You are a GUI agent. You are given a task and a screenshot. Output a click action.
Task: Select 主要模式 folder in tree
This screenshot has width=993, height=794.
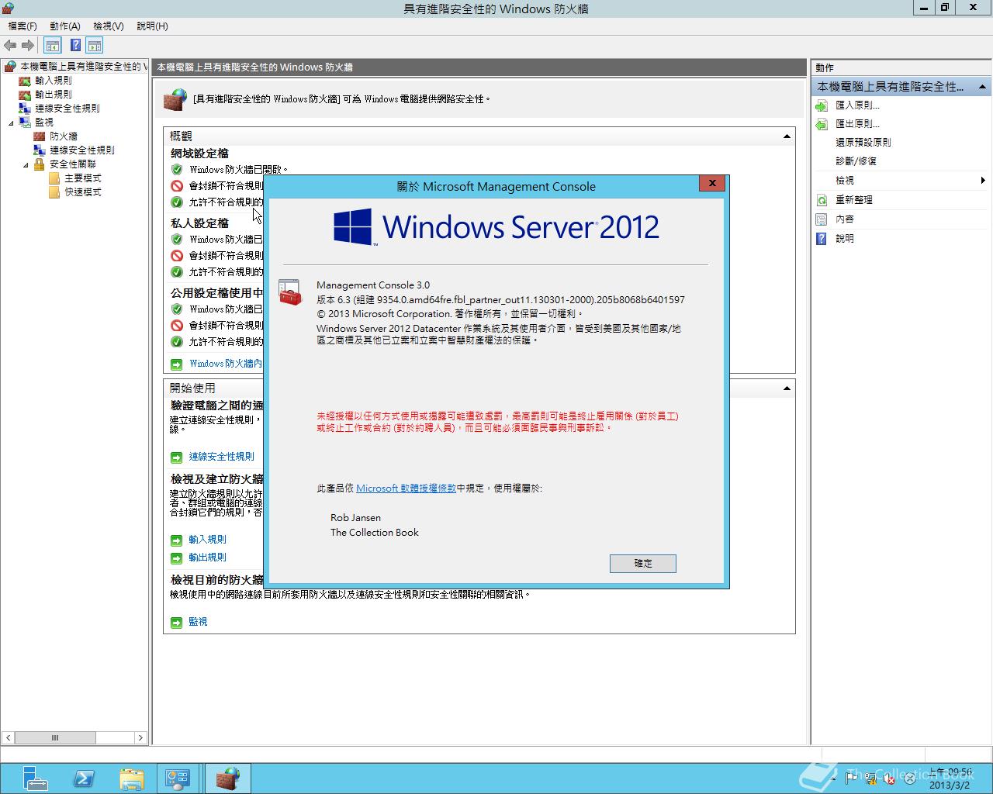(82, 178)
